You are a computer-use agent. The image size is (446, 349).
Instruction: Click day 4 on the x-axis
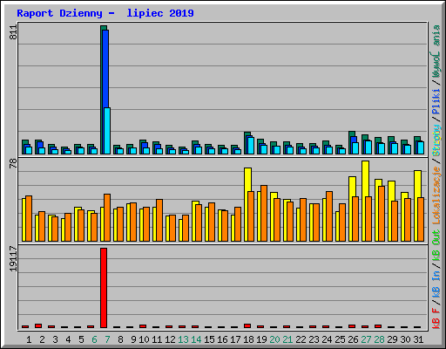(68, 339)
